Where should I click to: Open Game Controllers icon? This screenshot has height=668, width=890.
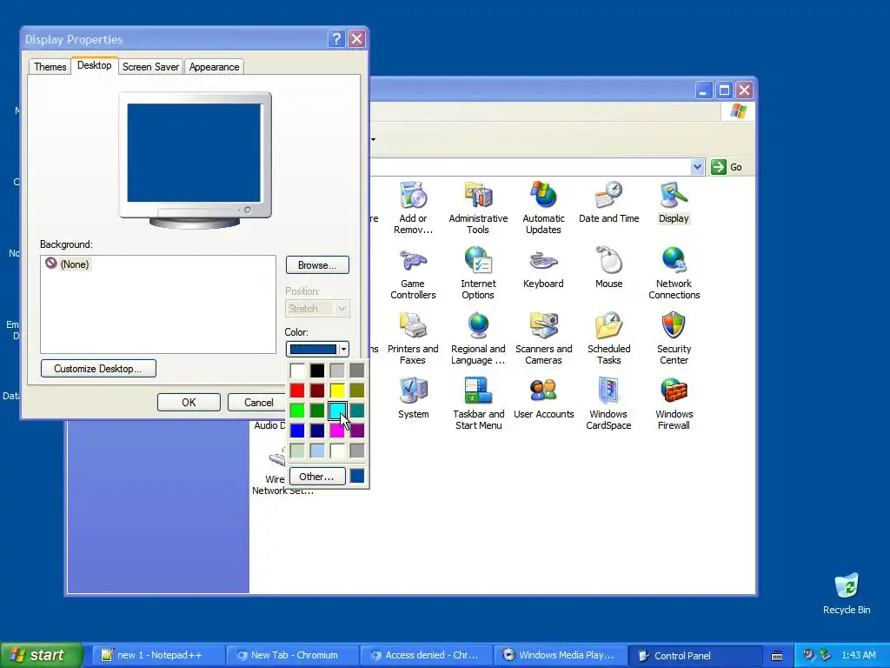click(x=413, y=273)
